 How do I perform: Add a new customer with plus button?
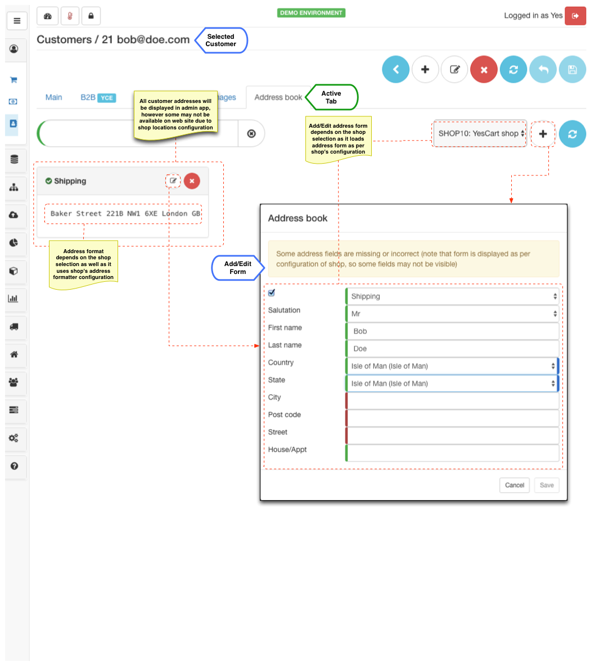tap(425, 69)
